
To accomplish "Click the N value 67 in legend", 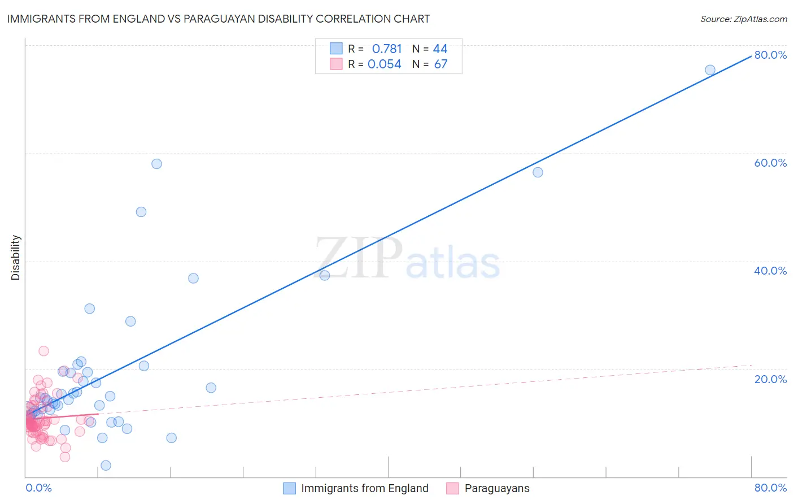I will pos(440,64).
